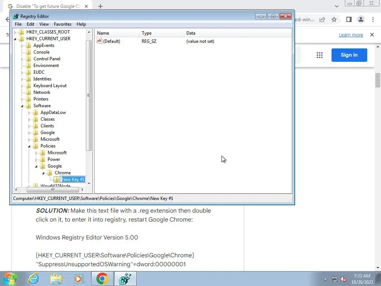The width and height of the screenshot is (381, 286).
Task: Click the New Key #1 name edit box
Action: 73,179
